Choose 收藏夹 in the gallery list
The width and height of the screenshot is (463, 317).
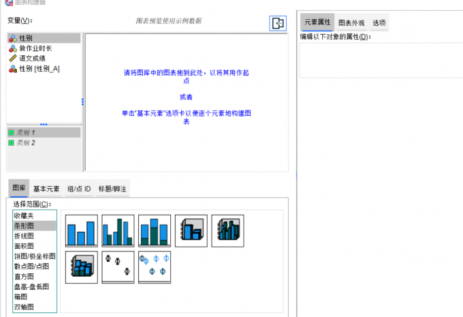(x=35, y=216)
